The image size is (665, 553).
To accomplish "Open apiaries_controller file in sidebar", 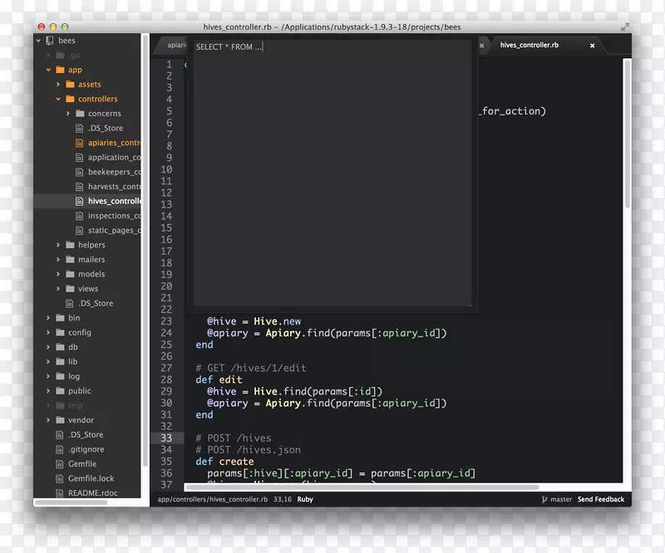I will (x=114, y=143).
